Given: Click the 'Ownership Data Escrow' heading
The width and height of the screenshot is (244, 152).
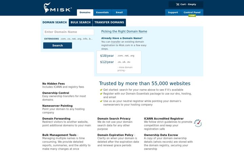Looking at the screenshot, I should [x=161, y=135].
